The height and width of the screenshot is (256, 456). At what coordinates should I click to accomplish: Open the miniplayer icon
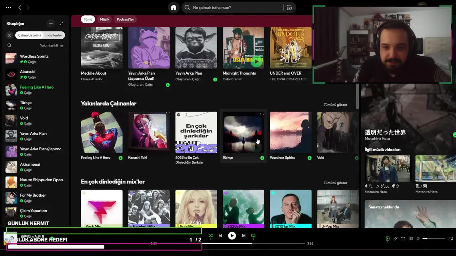(x=451, y=239)
